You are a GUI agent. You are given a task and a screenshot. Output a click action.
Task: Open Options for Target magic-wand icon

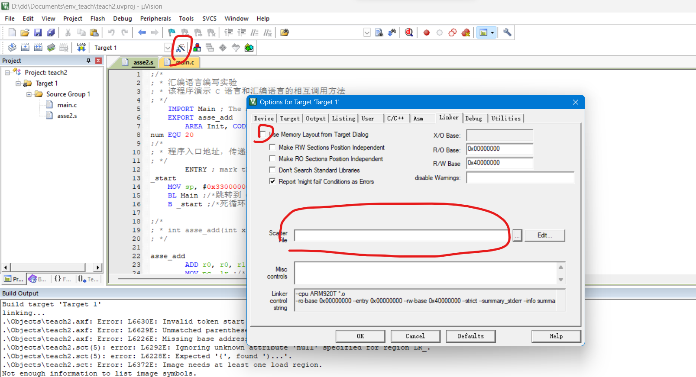[x=181, y=48]
